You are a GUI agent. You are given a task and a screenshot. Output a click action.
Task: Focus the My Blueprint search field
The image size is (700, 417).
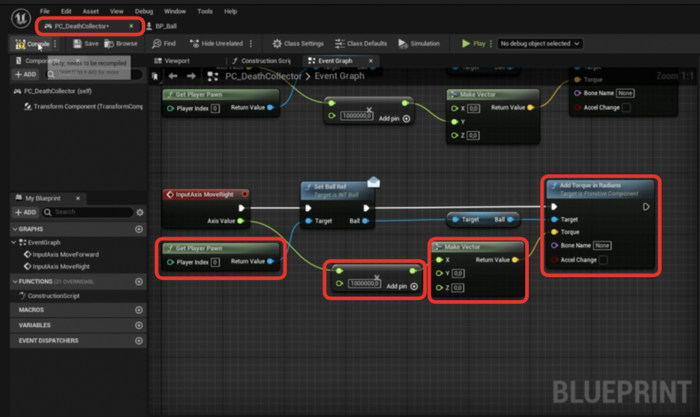click(88, 212)
